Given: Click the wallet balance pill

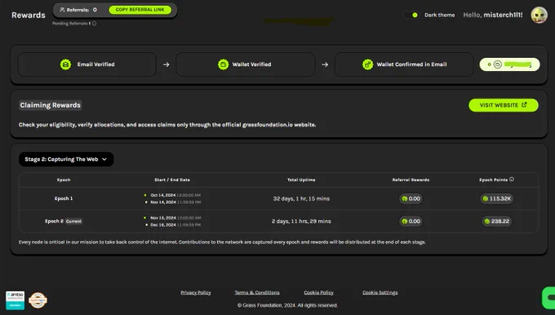Looking at the screenshot, I should [x=509, y=64].
